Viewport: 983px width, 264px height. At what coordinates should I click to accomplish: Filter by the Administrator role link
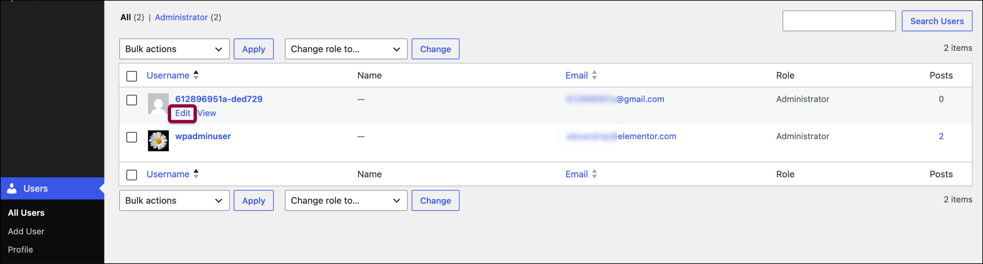[181, 17]
